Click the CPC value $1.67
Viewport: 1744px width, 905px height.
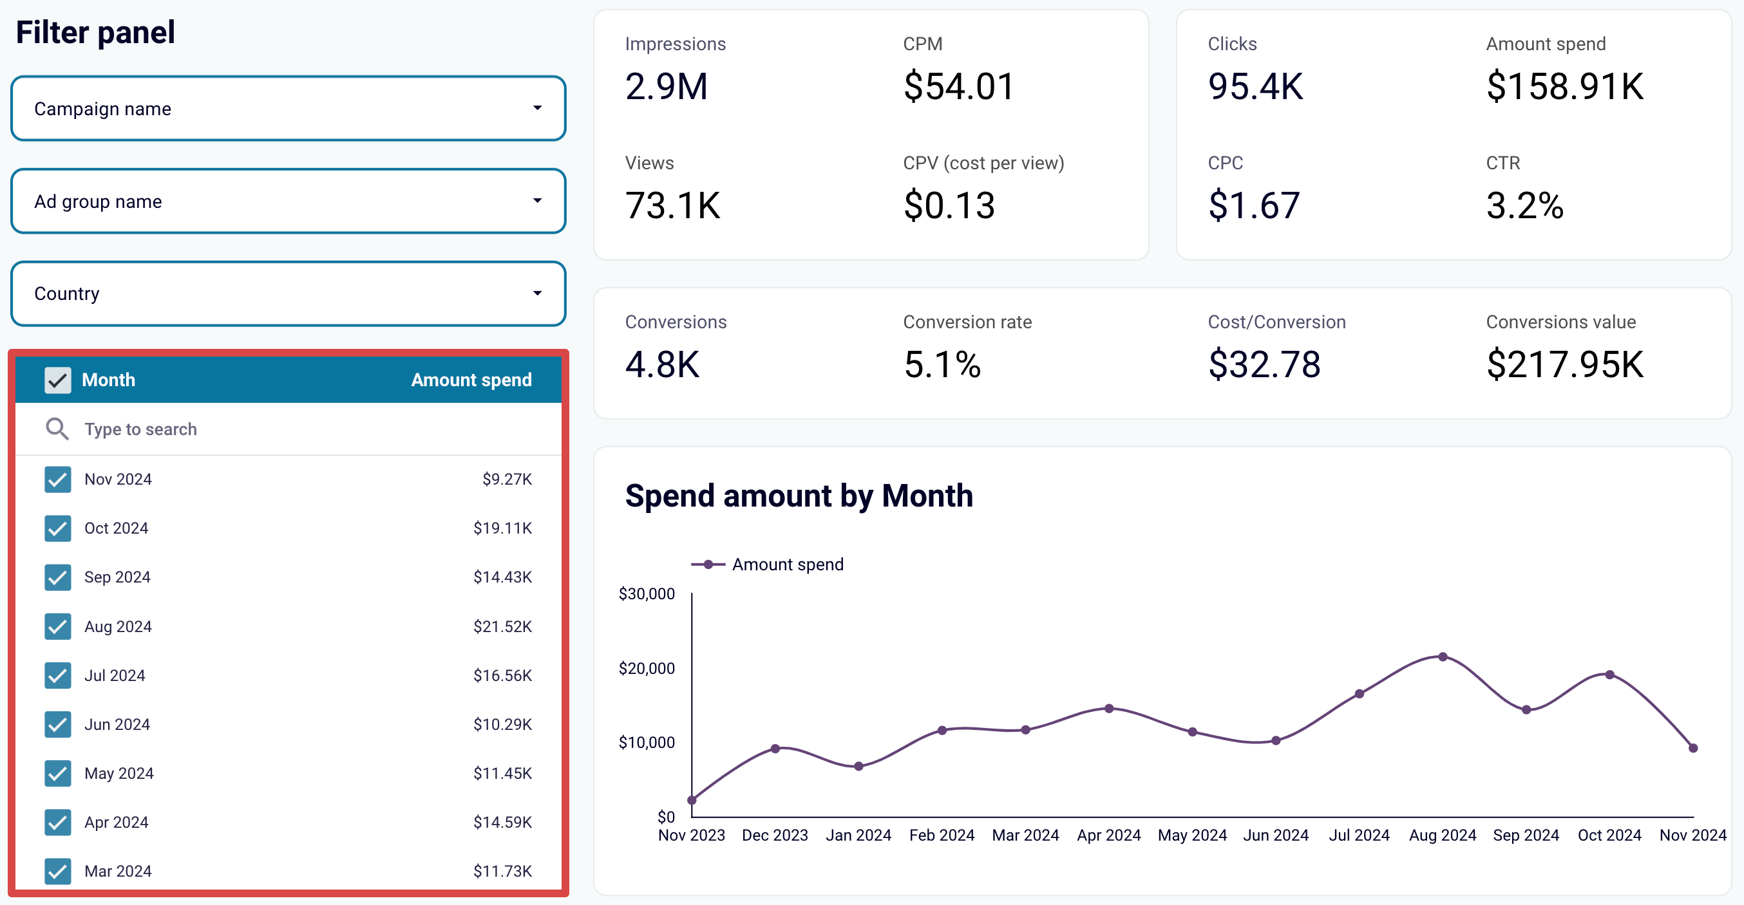pyautogui.click(x=1254, y=206)
